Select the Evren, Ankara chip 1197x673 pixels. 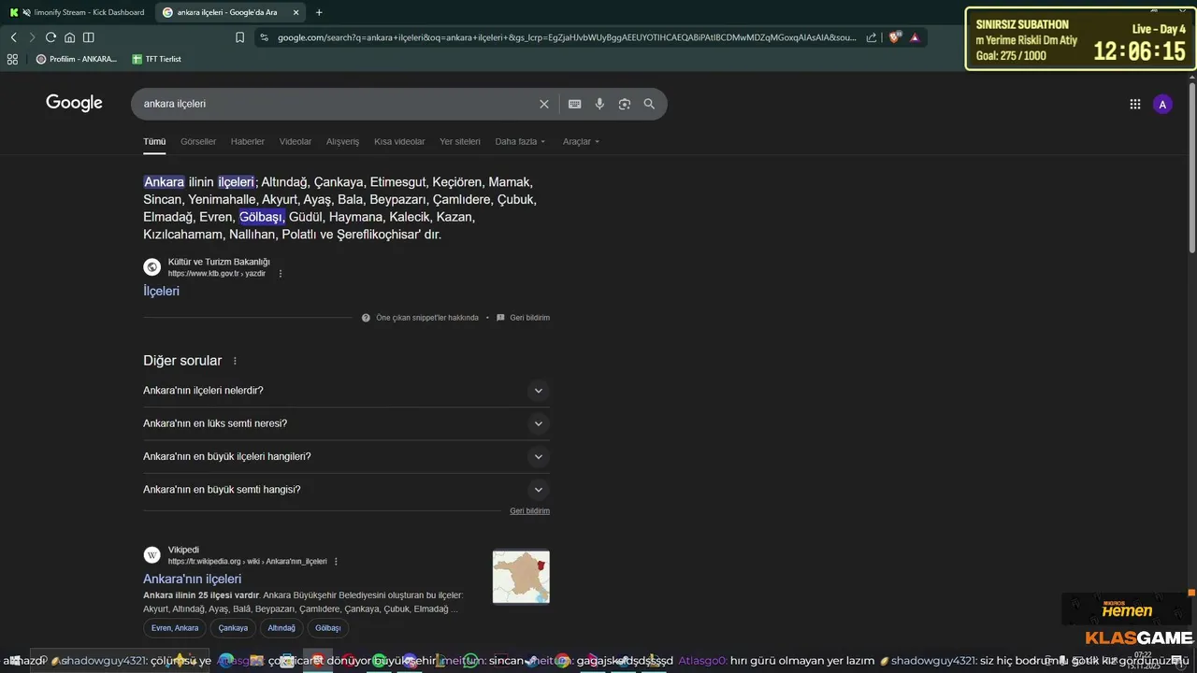(x=175, y=628)
